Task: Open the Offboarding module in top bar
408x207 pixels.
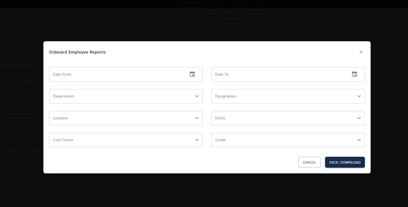Action: [x=214, y=2]
